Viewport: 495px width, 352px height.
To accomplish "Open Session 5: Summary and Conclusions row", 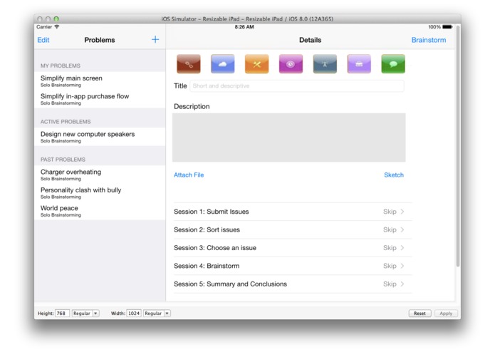I will pyautogui.click(x=293, y=284).
